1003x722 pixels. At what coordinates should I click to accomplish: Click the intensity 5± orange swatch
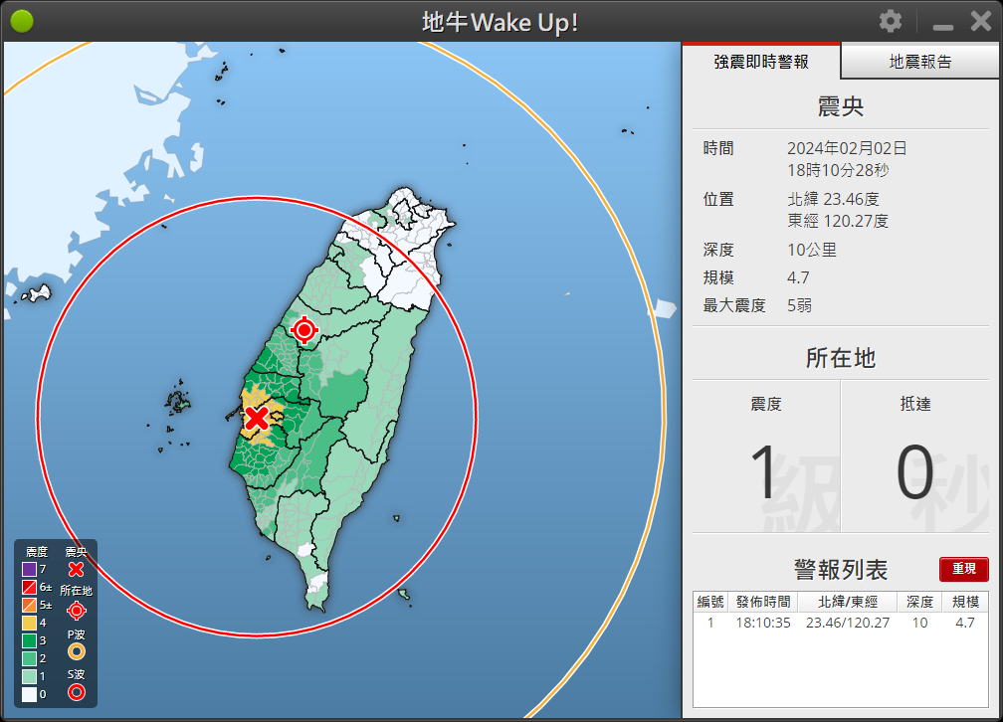click(x=30, y=605)
